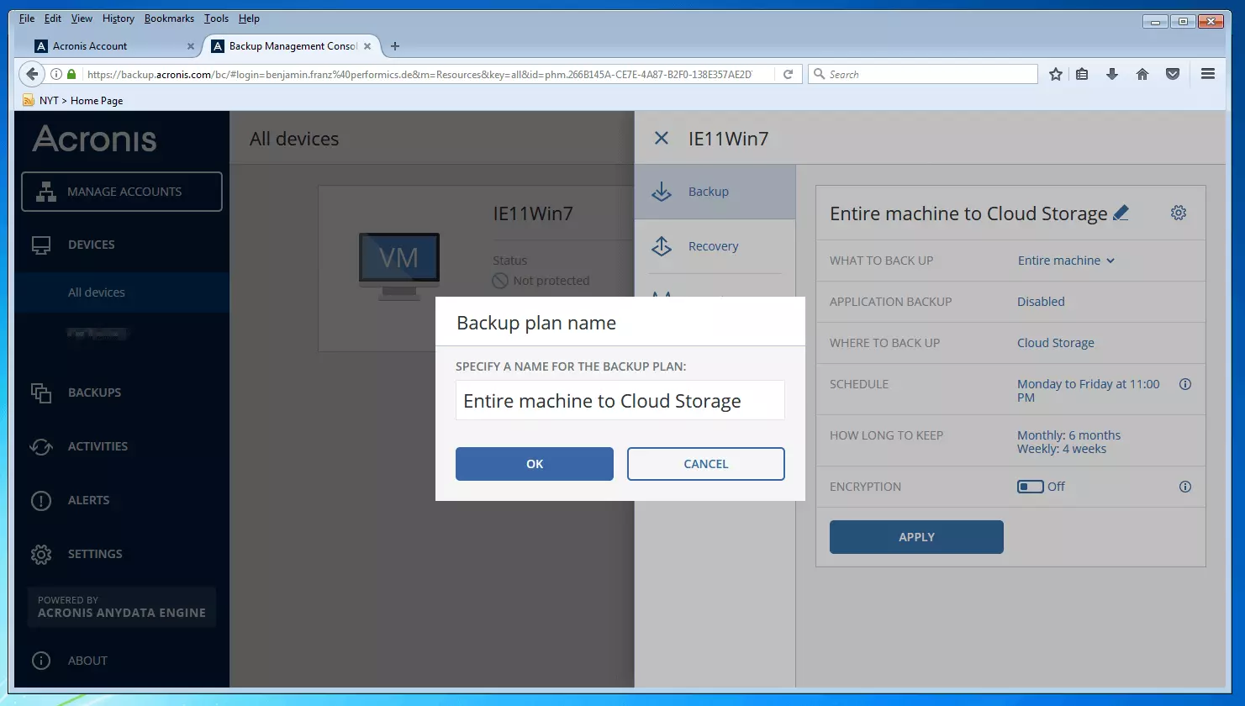Click the Manage Accounts button
This screenshot has height=706, width=1245.
(x=122, y=192)
